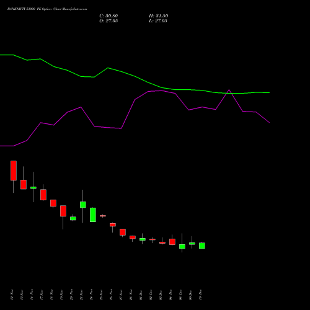Click the 08 Dec date label
This screenshot has height=310, width=310.
(180, 294)
